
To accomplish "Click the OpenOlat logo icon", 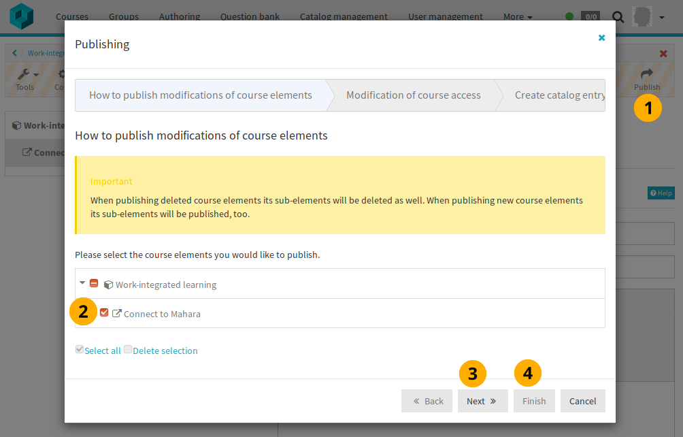I will click(21, 15).
